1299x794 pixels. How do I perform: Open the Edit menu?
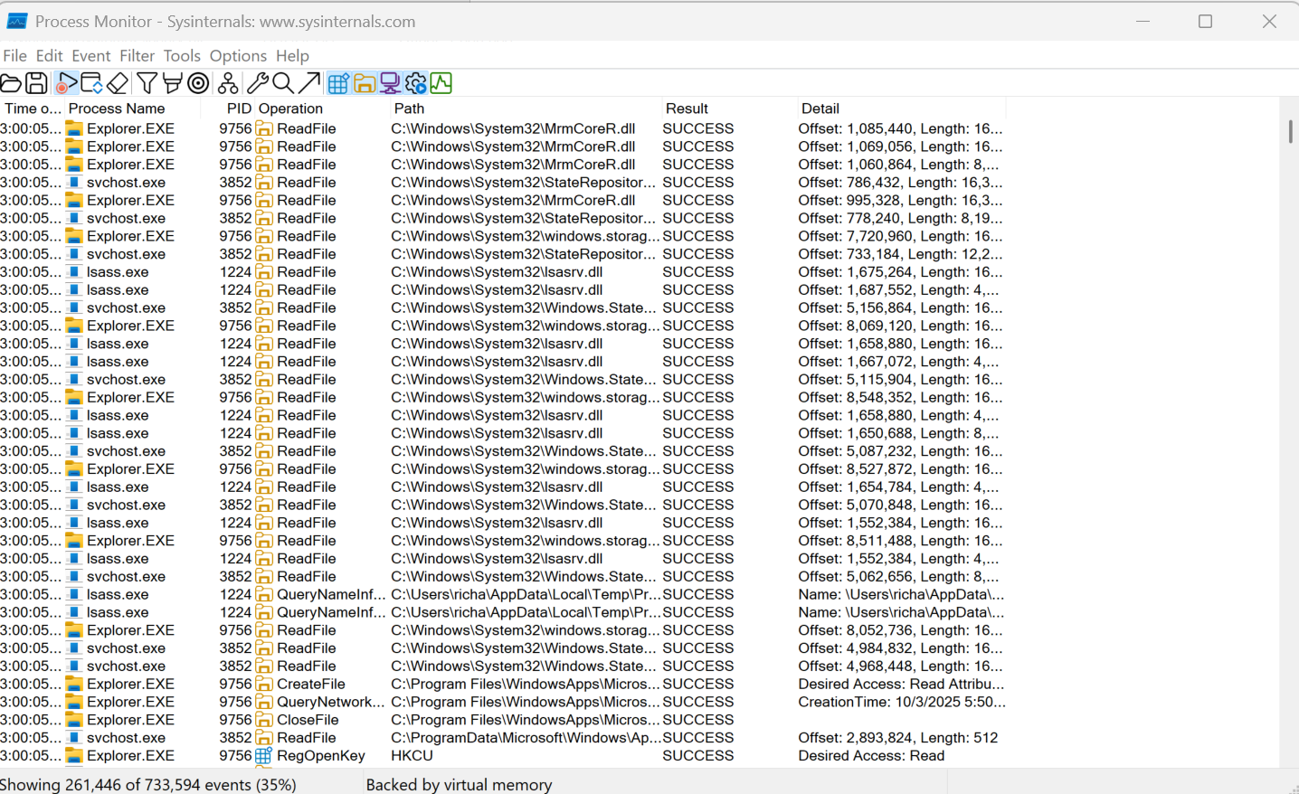[50, 56]
